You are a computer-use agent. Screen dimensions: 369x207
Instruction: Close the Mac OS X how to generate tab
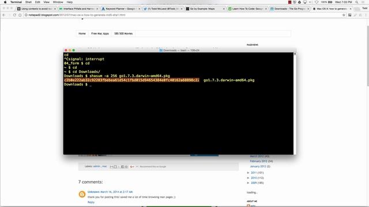(351, 9)
